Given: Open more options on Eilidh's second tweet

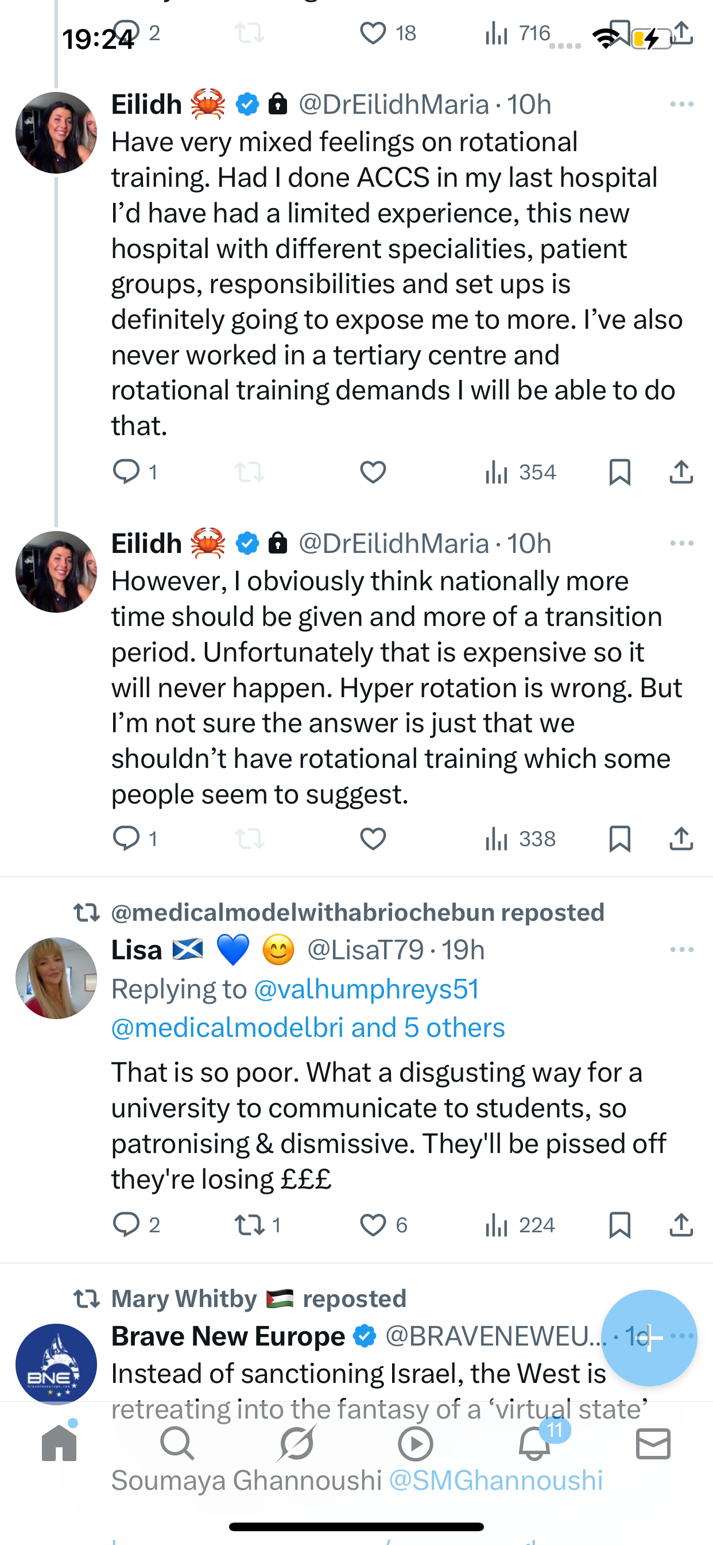Looking at the screenshot, I should coord(681,543).
